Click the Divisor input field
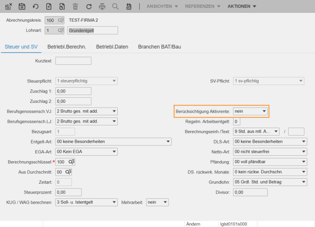The width and height of the screenshot is (315, 227). [x=250, y=192]
